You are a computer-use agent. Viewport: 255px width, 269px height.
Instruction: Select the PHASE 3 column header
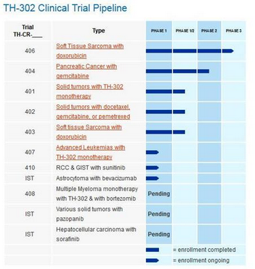point(234,30)
